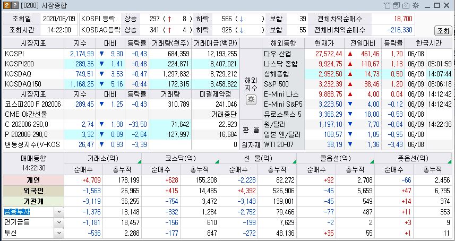Screen dimensions: 455x241
Task: Click the pop-out window icon in title bar
Action: [x=387, y=5]
